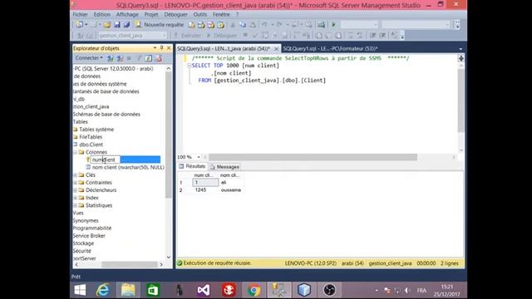
Task: Click the green start debugging arrow icon
Action: [x=333, y=25]
